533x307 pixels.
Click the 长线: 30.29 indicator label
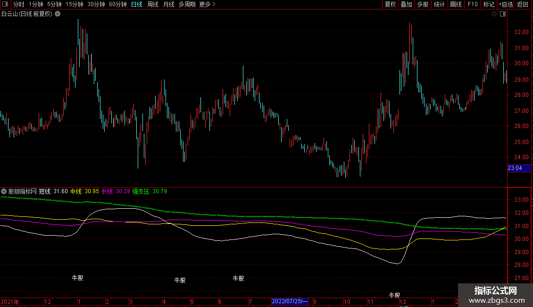pos(116,191)
